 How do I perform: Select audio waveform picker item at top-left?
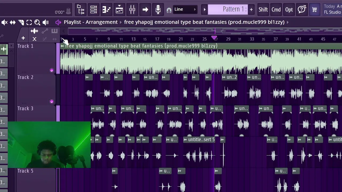pyautogui.click(x=4, y=49)
